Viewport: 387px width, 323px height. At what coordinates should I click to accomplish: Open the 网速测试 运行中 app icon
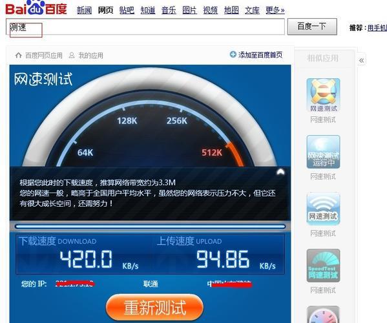323,152
